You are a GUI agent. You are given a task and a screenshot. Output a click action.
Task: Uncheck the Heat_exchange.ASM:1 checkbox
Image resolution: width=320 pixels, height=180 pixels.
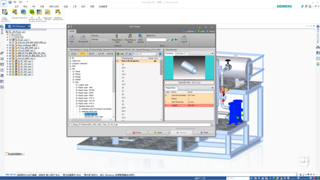tap(10, 45)
